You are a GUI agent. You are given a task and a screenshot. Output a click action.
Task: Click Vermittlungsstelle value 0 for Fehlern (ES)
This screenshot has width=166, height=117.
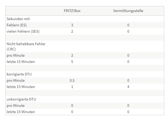tap(128, 25)
